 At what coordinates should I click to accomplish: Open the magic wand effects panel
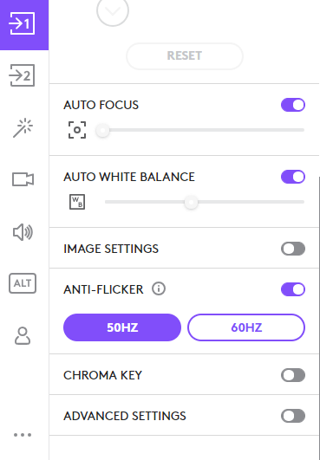(x=23, y=127)
